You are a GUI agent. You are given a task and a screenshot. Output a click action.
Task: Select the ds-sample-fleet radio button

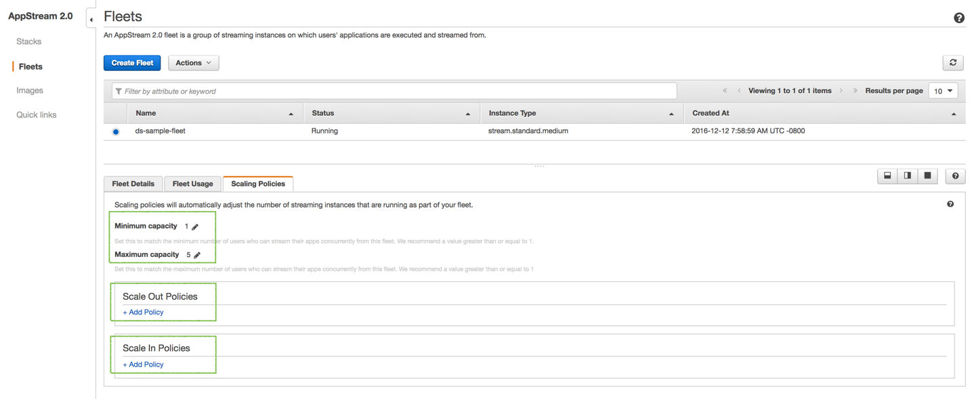[x=115, y=131]
